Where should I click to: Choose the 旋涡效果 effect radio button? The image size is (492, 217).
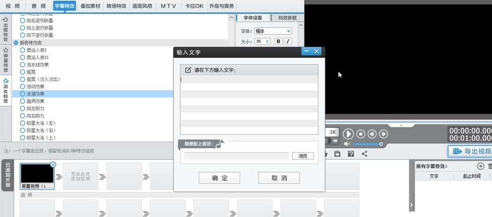(x=22, y=101)
